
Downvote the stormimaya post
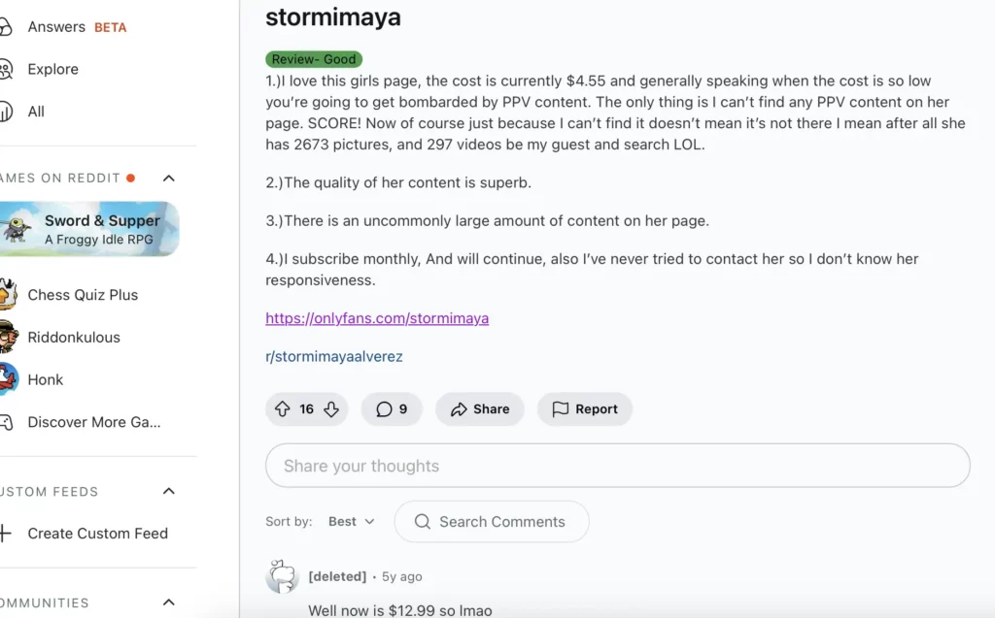click(331, 409)
